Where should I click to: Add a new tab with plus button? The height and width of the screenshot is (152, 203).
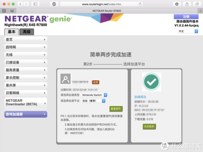[x=200, y=11]
